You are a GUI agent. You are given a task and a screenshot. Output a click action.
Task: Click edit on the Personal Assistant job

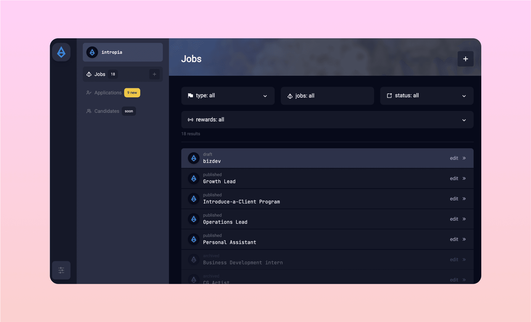pyautogui.click(x=454, y=239)
